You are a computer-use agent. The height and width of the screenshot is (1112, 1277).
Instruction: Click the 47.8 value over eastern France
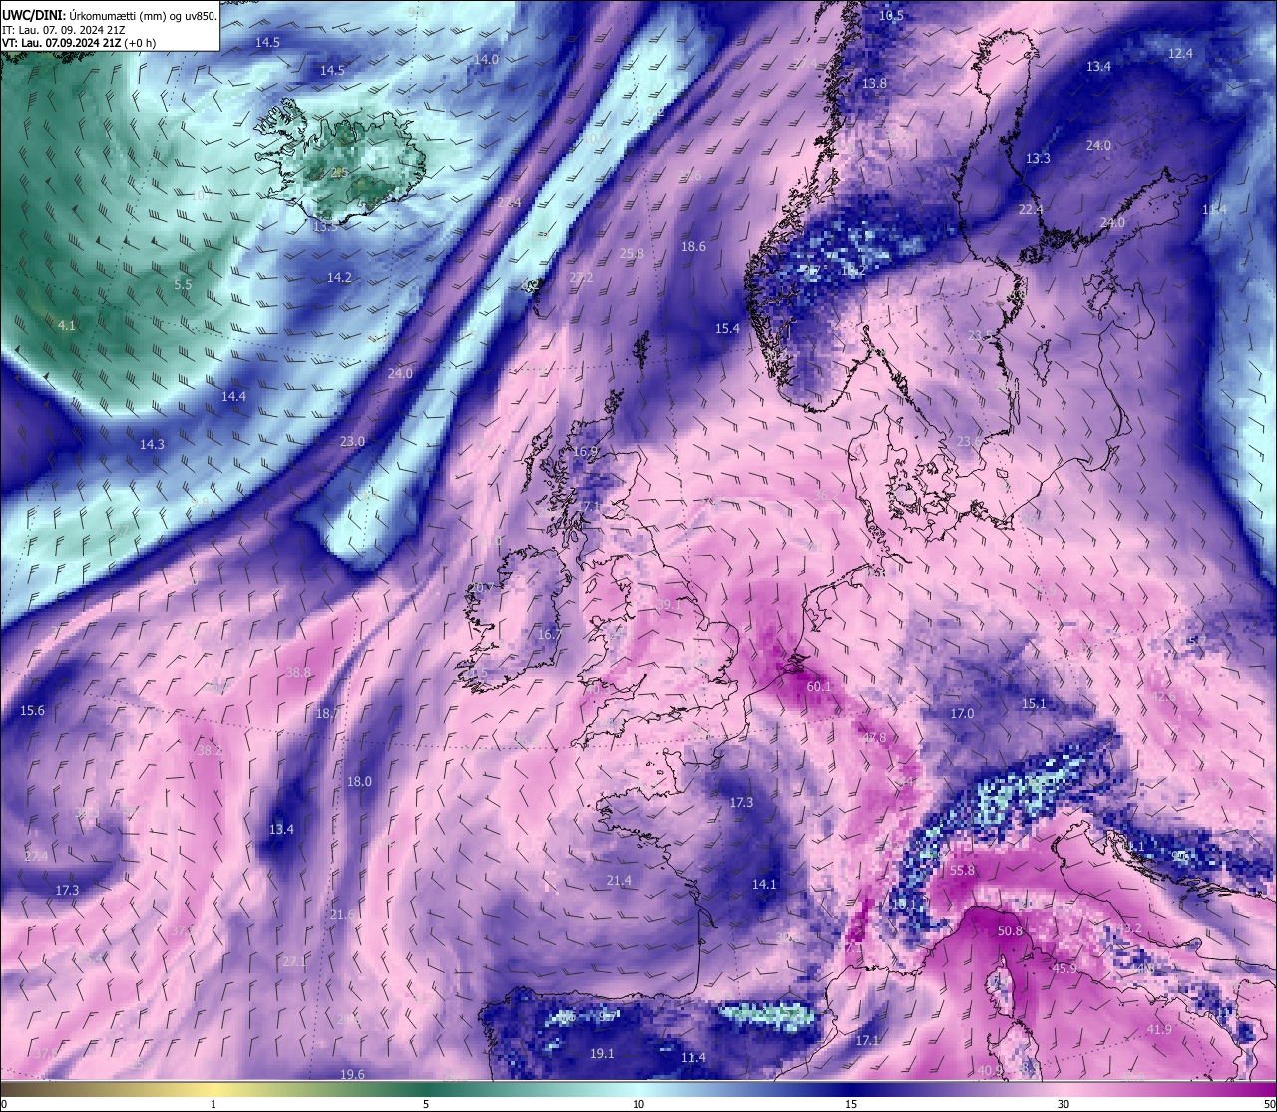tap(874, 738)
